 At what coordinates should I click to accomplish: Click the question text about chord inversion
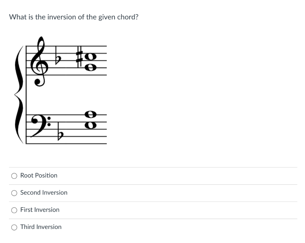[x=73, y=17]
